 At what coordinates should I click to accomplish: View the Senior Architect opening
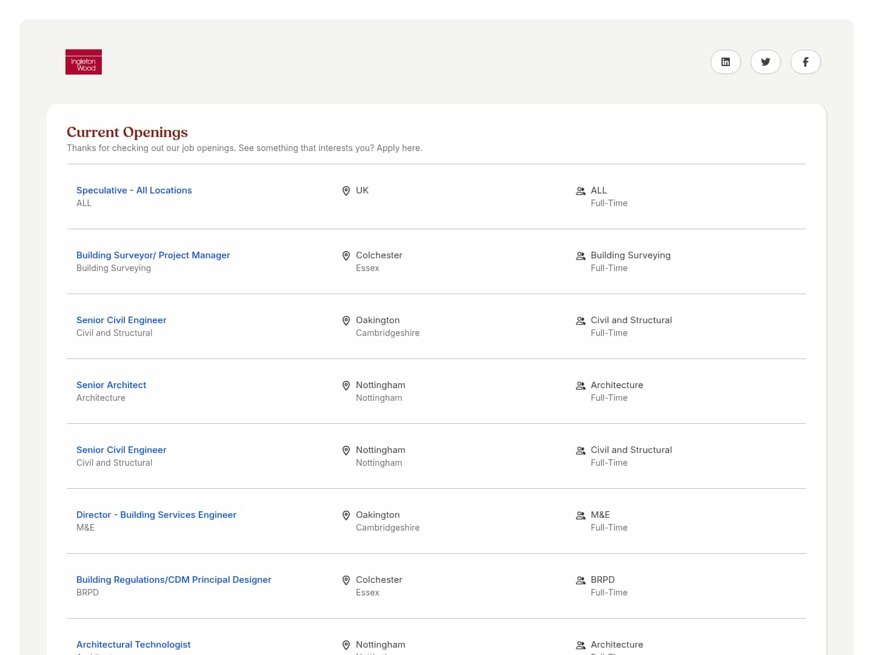111,385
